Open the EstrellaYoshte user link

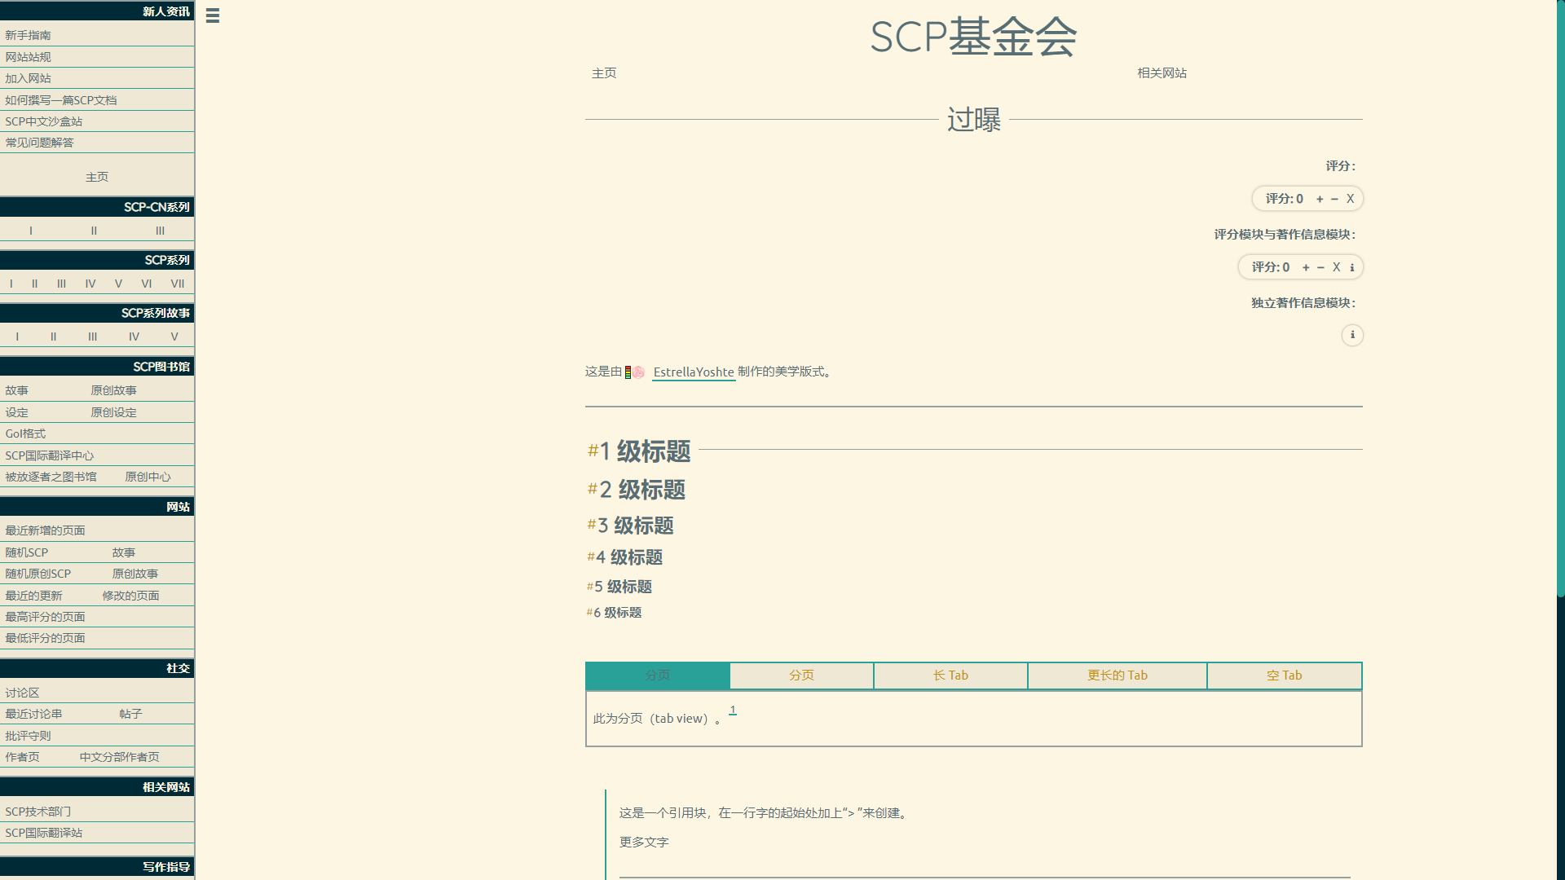coord(694,372)
